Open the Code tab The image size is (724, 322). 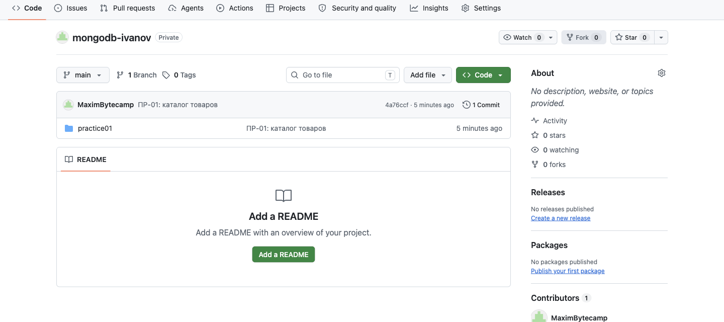(27, 8)
